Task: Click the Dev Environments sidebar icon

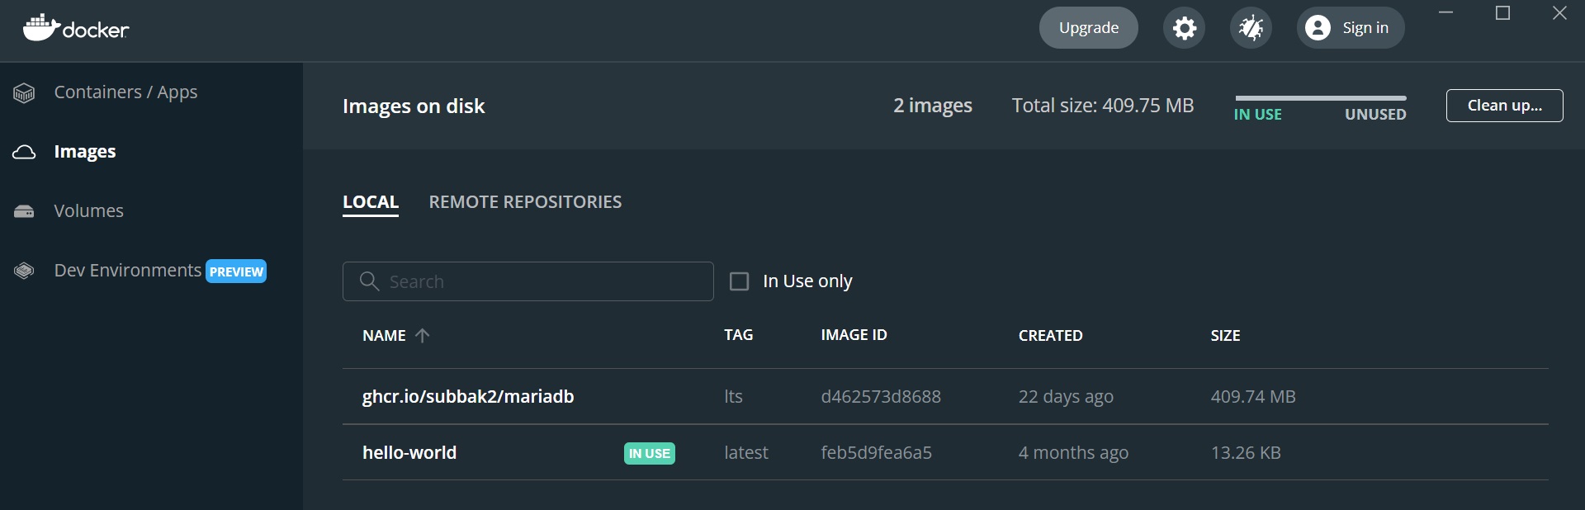Action: (24, 271)
